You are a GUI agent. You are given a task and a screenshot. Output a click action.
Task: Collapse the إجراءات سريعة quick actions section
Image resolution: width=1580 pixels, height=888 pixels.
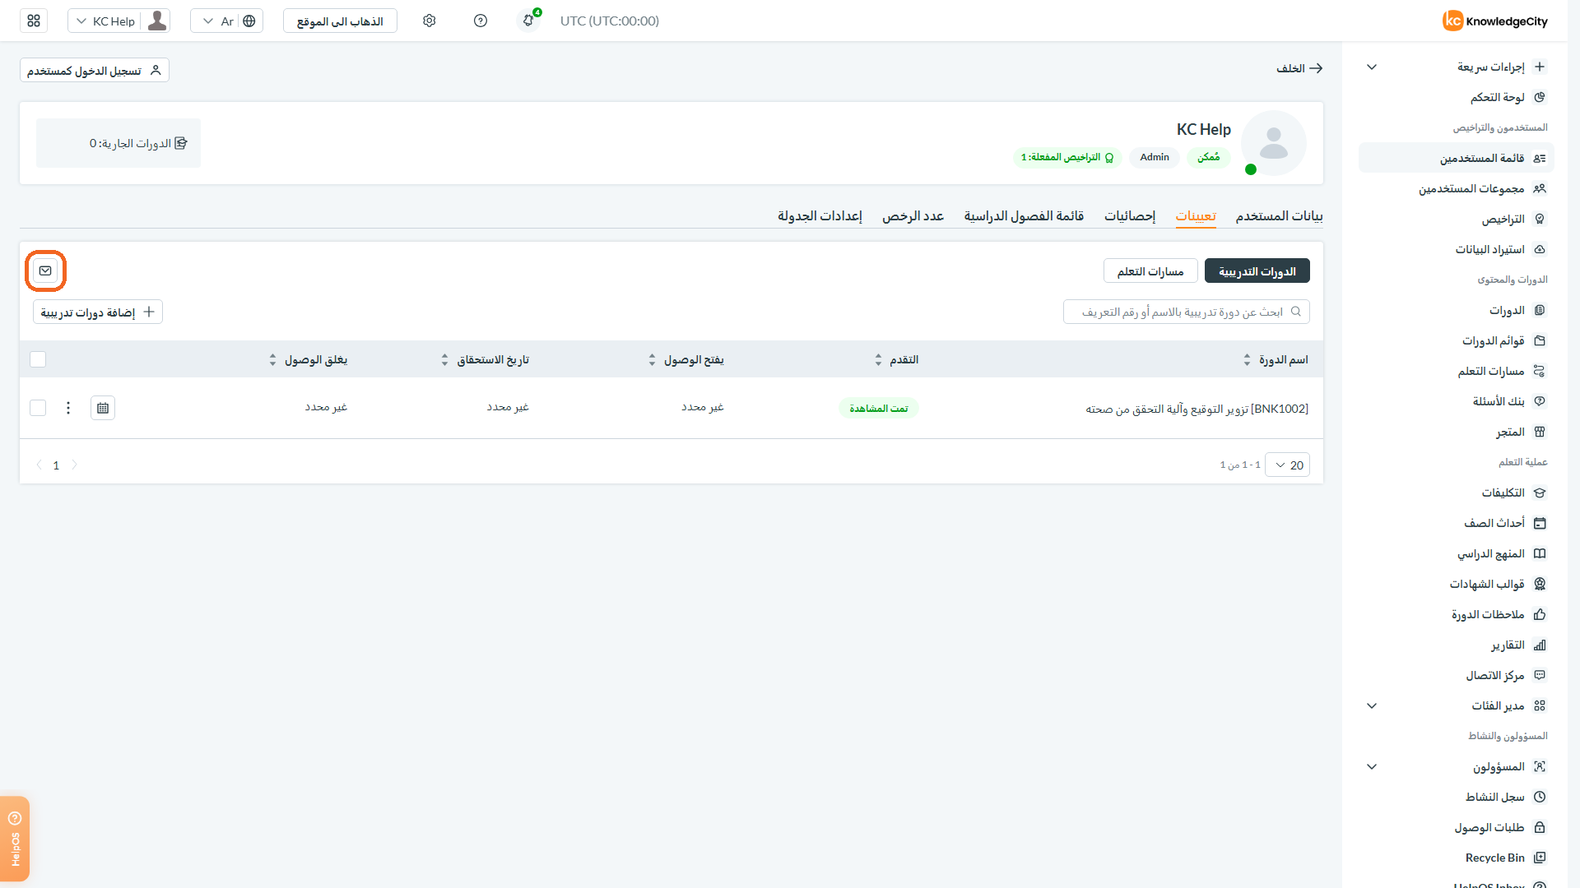[1372, 67]
